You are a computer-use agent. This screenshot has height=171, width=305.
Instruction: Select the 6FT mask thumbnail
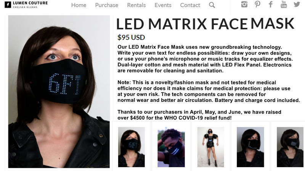pos(131,147)
